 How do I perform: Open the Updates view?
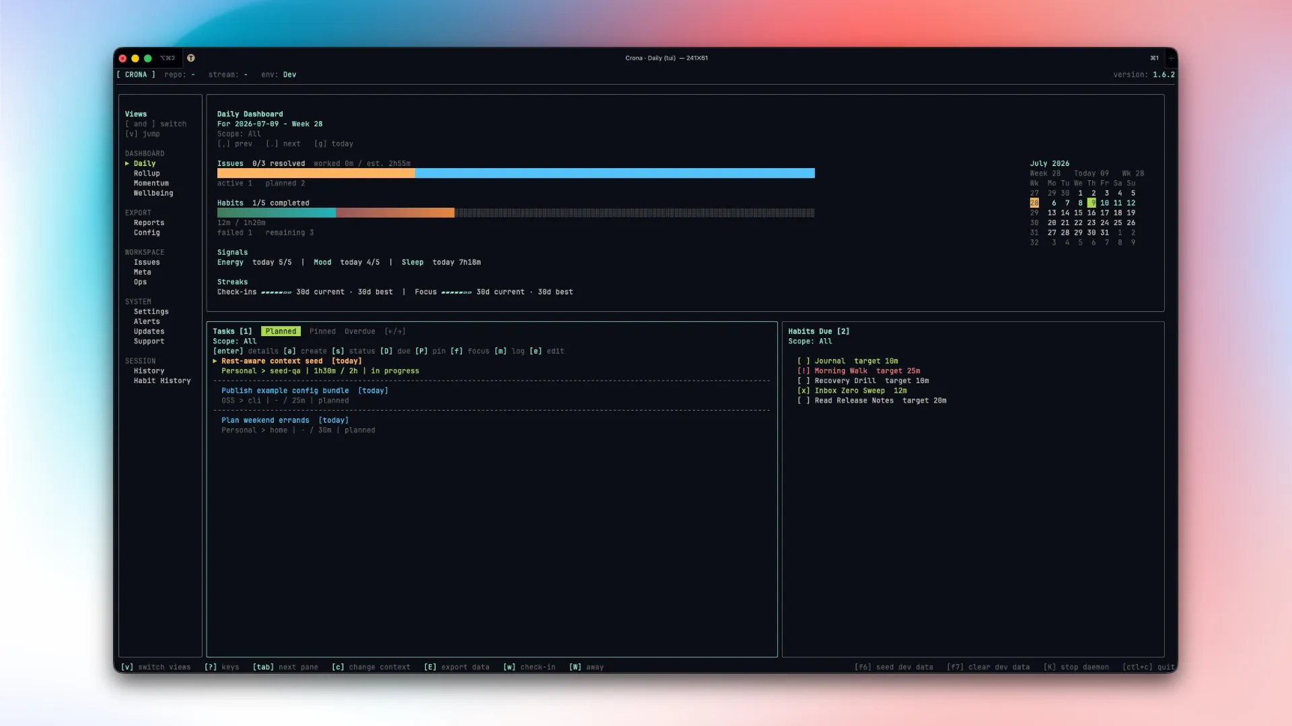click(x=149, y=331)
